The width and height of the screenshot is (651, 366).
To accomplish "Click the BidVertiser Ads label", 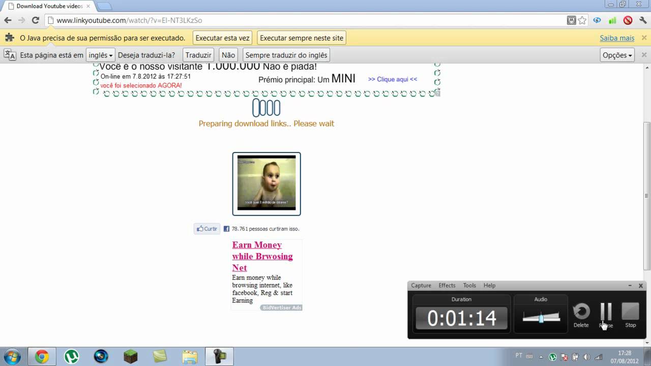I will click(x=281, y=308).
